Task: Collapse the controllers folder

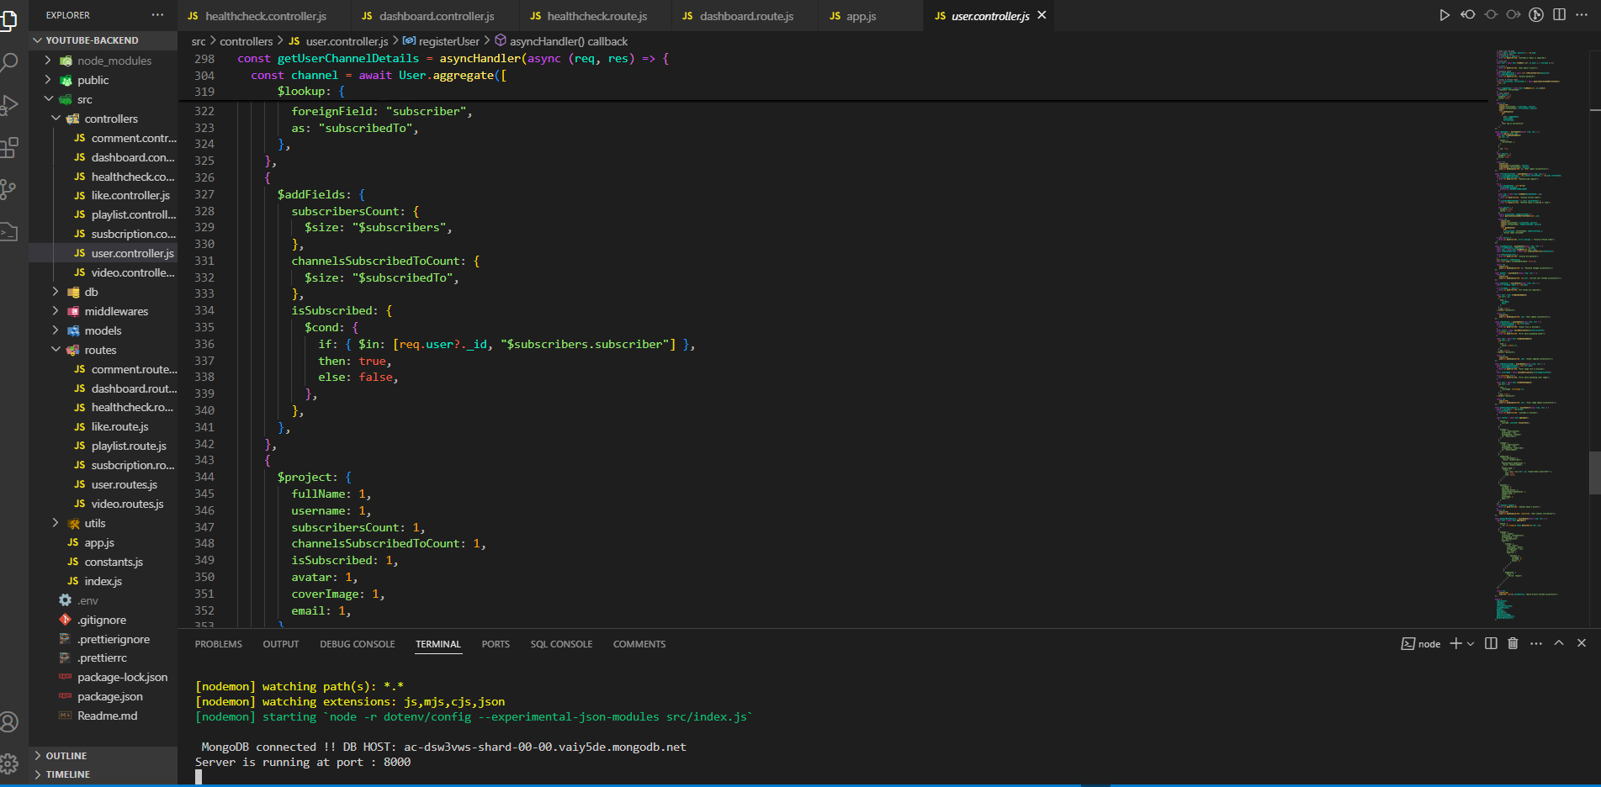Action: [x=103, y=119]
